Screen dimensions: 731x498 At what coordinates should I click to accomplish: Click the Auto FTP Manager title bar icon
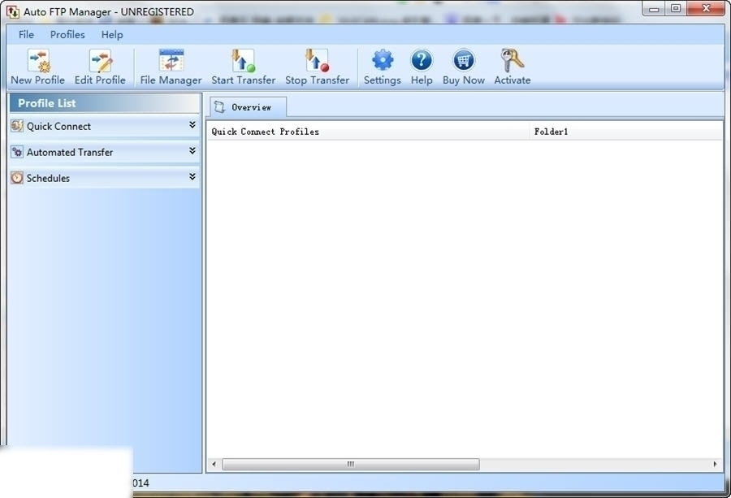click(x=12, y=11)
